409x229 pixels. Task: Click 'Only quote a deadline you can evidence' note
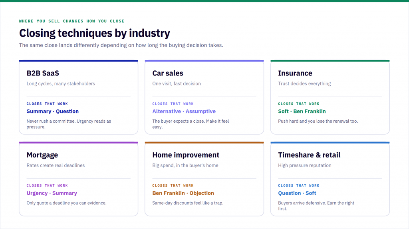(x=67, y=203)
